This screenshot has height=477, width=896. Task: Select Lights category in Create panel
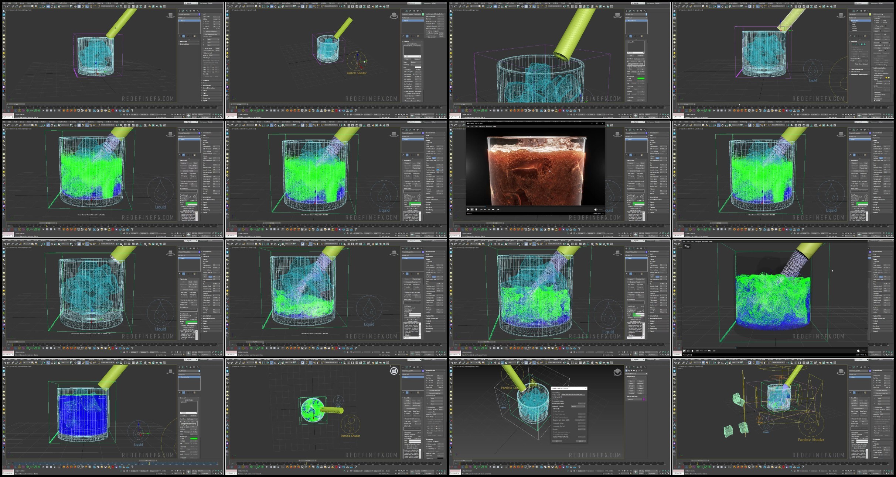click(x=631, y=370)
